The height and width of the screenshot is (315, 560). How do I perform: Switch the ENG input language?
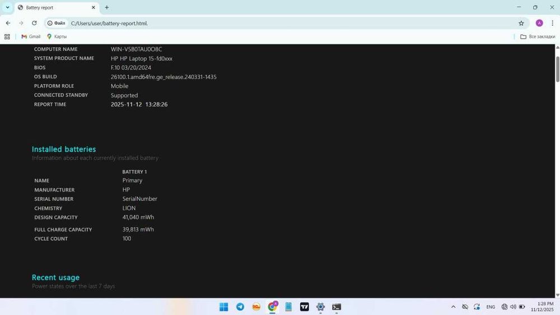point(491,307)
